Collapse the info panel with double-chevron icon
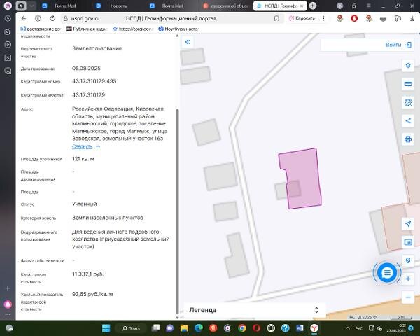The image size is (420, 336). pyautogui.click(x=188, y=42)
